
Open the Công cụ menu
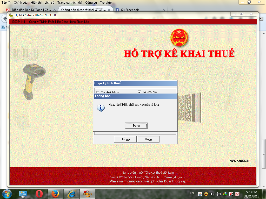[x=91, y=3]
